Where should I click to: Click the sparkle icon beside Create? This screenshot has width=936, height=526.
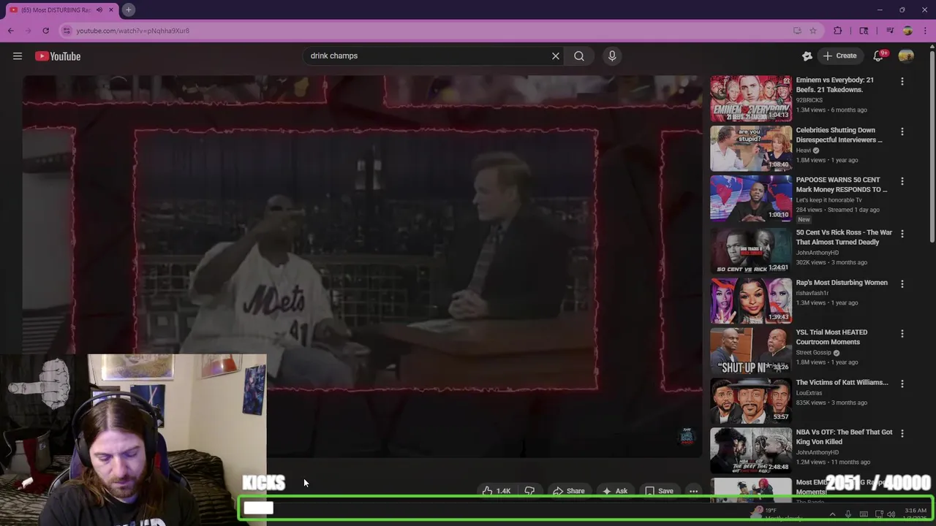807,56
